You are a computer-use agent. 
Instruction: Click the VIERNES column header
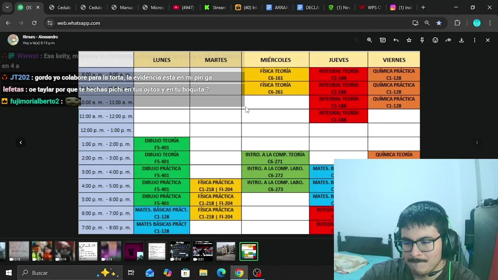point(394,60)
